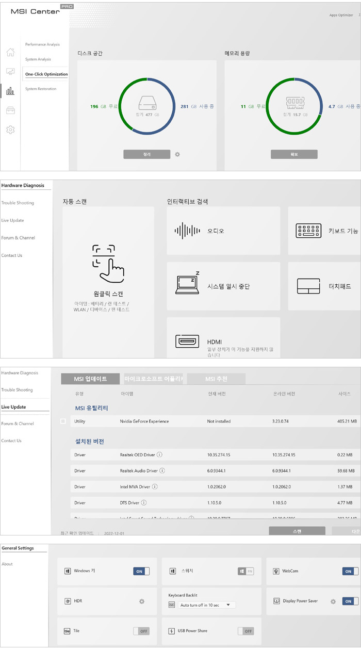Switch to the MSI 추천 tab
361x650 pixels.
(x=216, y=379)
